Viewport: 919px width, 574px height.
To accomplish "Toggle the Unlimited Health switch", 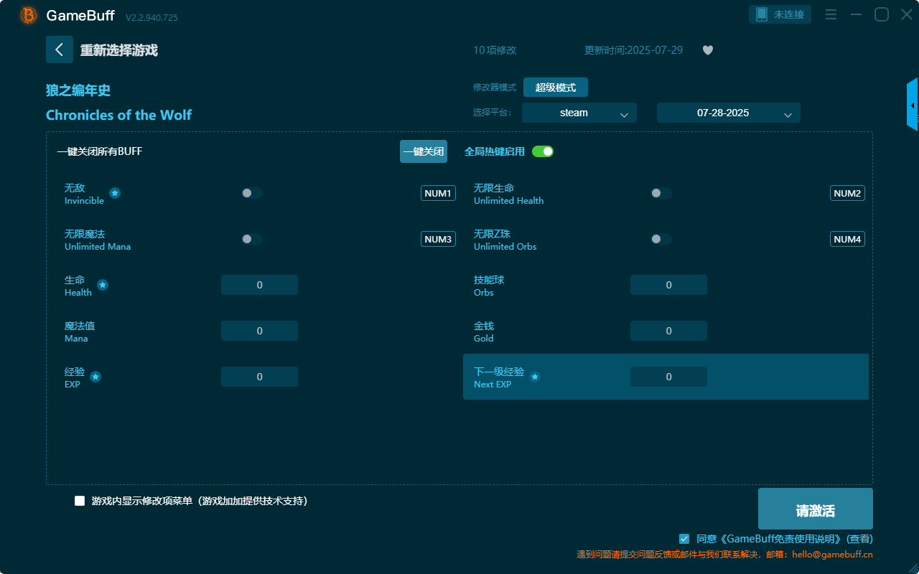I will tap(661, 193).
